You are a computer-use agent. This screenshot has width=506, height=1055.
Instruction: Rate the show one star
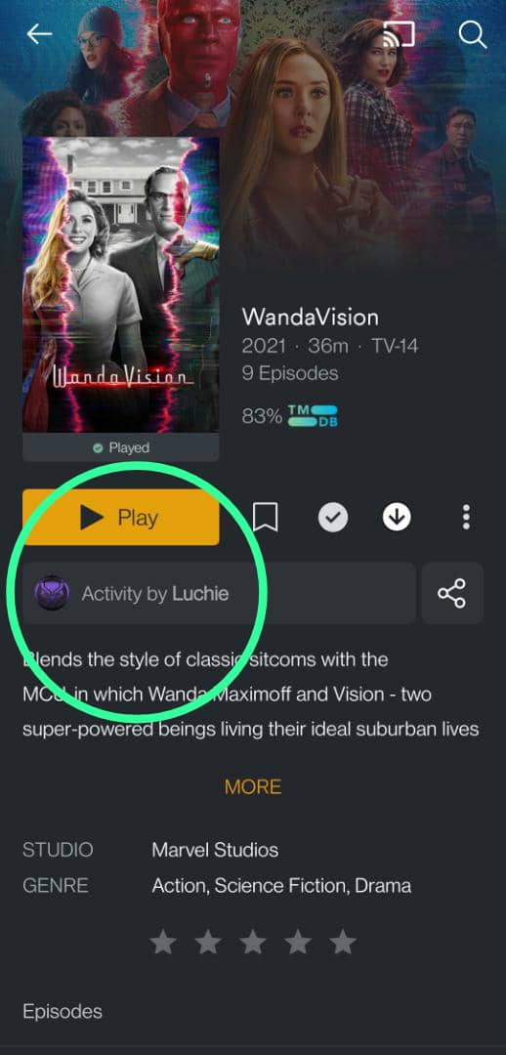[x=163, y=942]
